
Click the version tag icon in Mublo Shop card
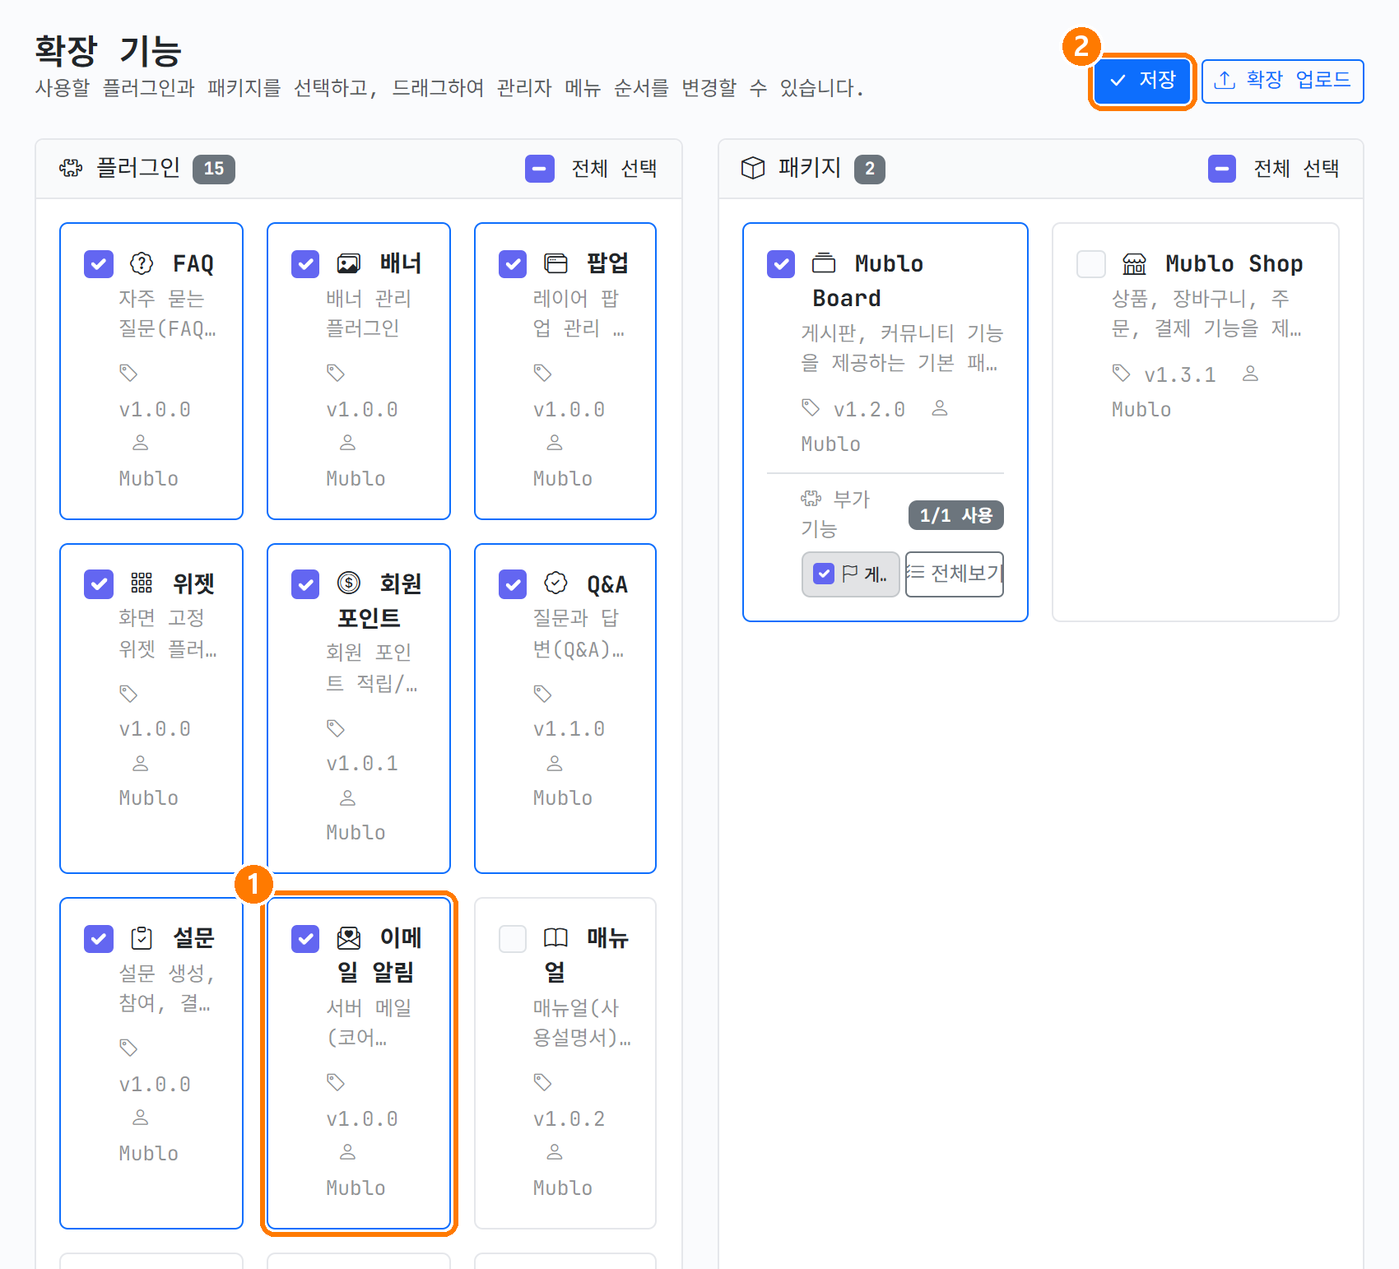(1121, 373)
